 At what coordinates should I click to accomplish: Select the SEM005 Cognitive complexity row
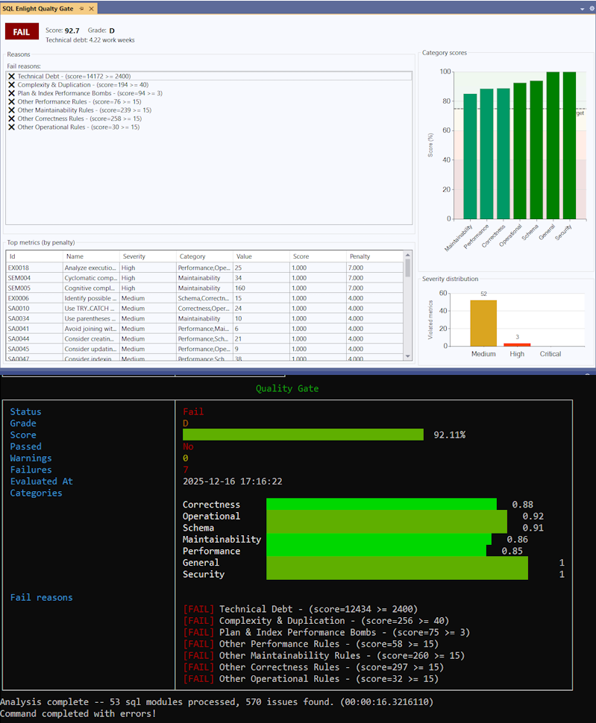click(x=205, y=288)
